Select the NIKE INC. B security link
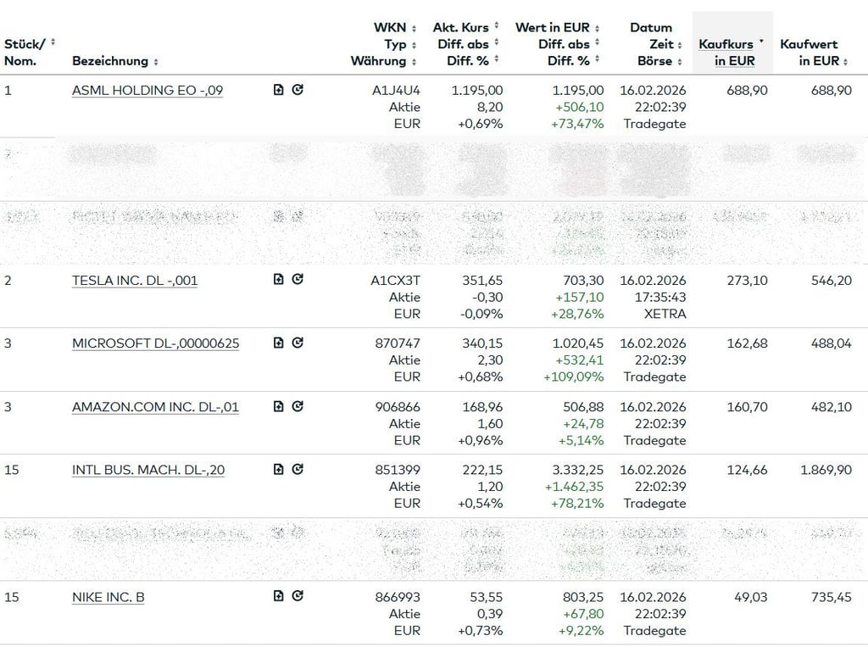 point(108,597)
